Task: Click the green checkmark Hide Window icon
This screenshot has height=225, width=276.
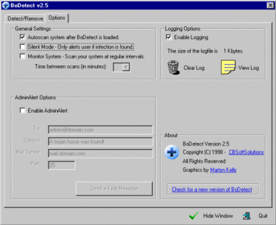Action: click(194, 216)
